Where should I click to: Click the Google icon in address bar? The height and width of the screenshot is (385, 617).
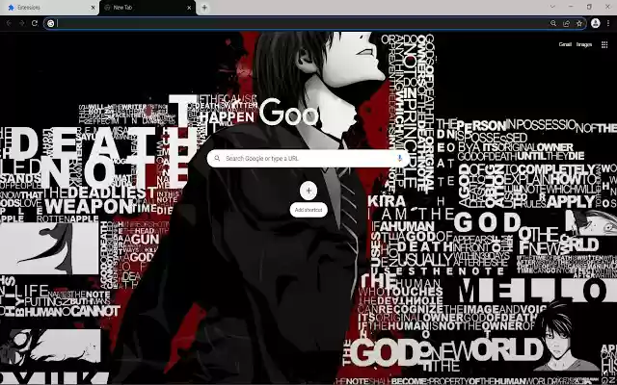coord(51,23)
